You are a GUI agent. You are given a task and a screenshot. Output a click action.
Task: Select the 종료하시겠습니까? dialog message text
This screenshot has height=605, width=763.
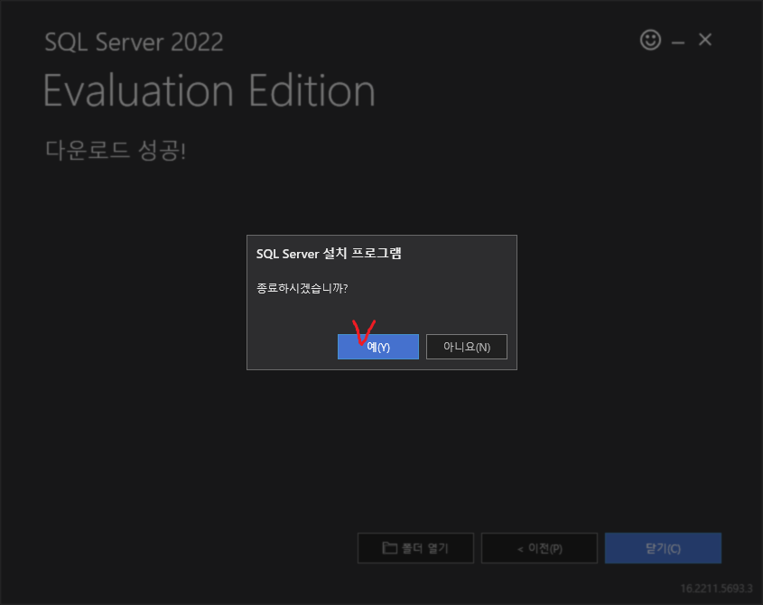[x=302, y=288]
